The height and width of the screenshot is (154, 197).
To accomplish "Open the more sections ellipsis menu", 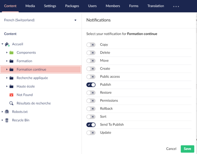I will pos(176,6).
